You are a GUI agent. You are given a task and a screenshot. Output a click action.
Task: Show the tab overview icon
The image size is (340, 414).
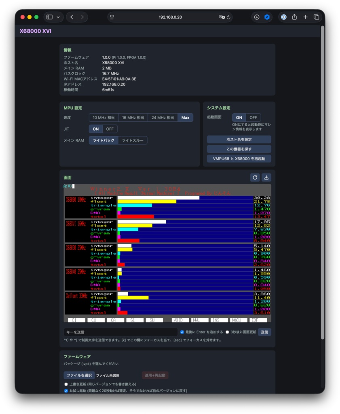(x=316, y=17)
